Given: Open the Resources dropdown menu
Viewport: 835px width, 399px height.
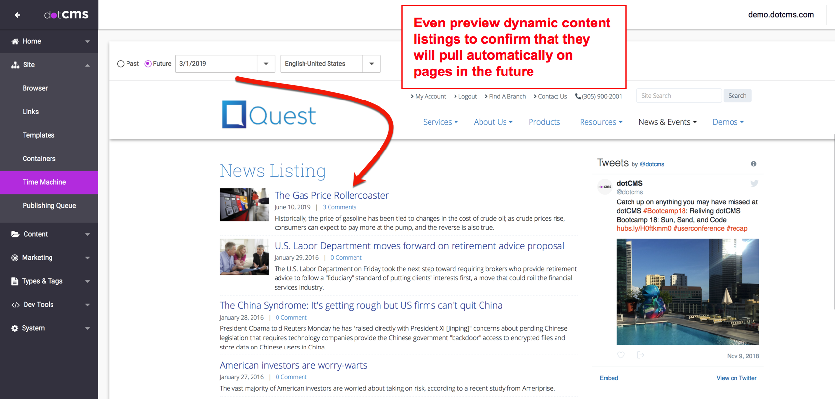Looking at the screenshot, I should point(601,122).
